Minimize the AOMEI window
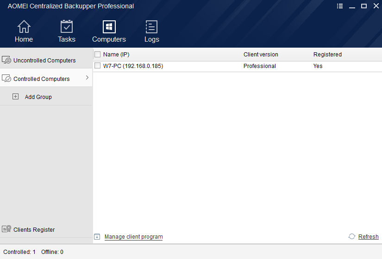This screenshot has width=382, height=259. coord(352,6)
